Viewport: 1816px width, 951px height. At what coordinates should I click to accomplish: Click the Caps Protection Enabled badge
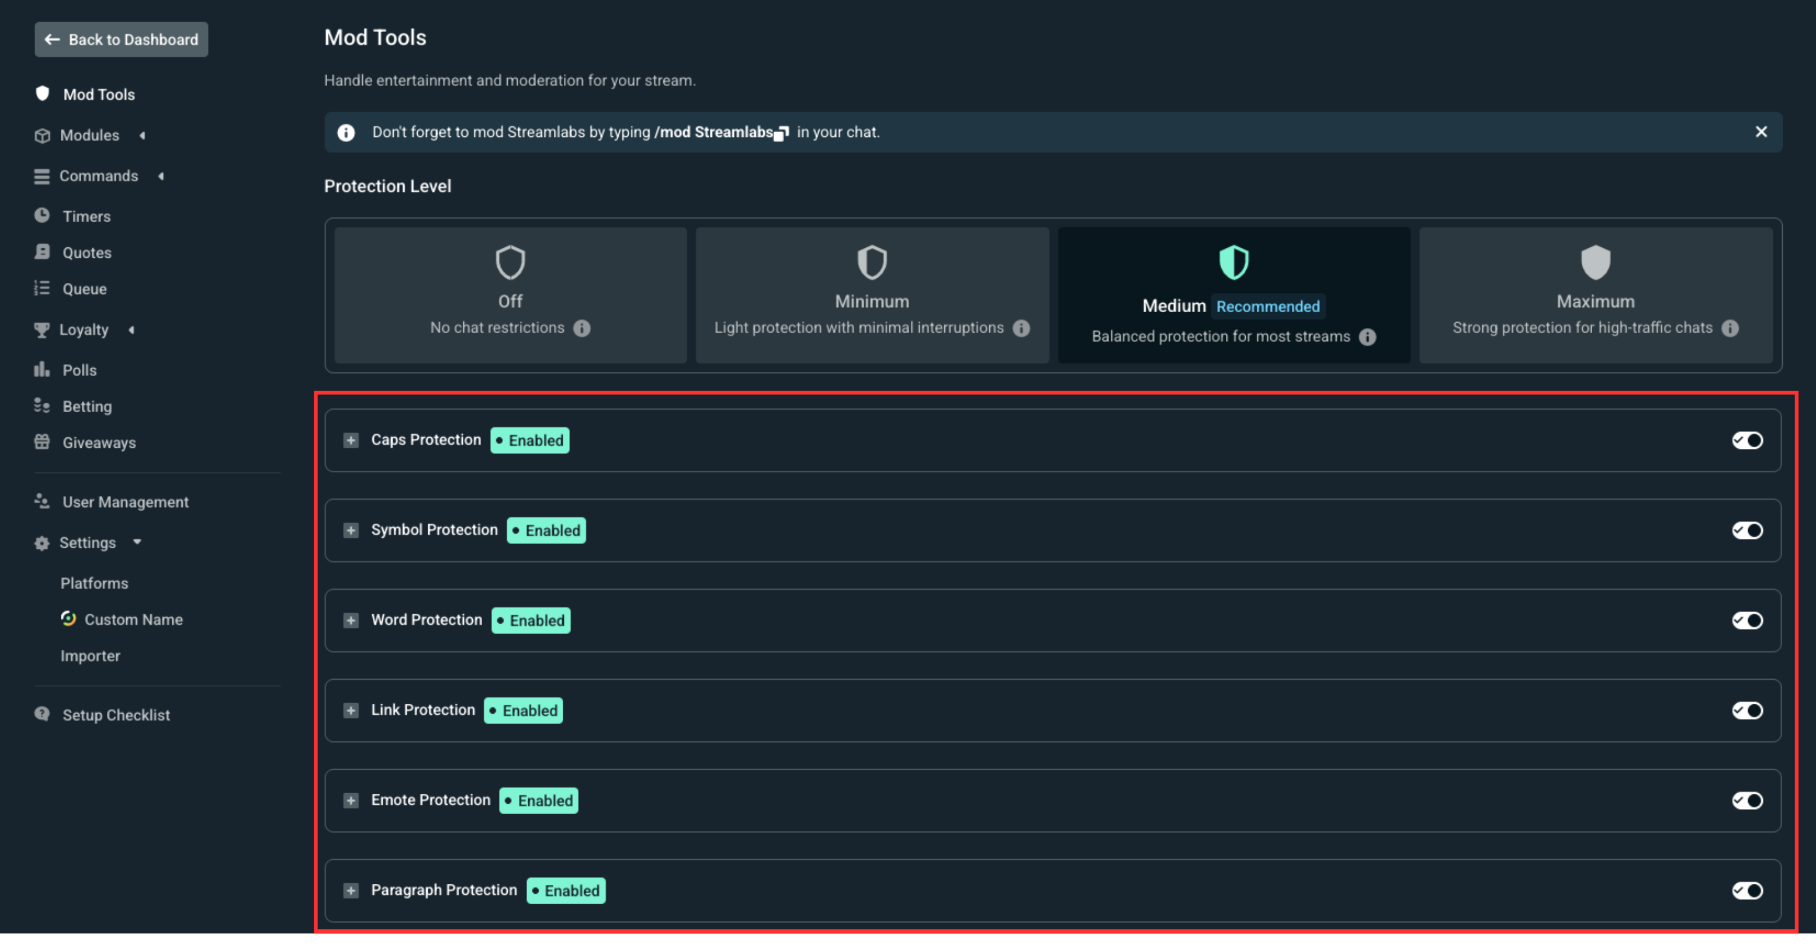click(x=529, y=441)
